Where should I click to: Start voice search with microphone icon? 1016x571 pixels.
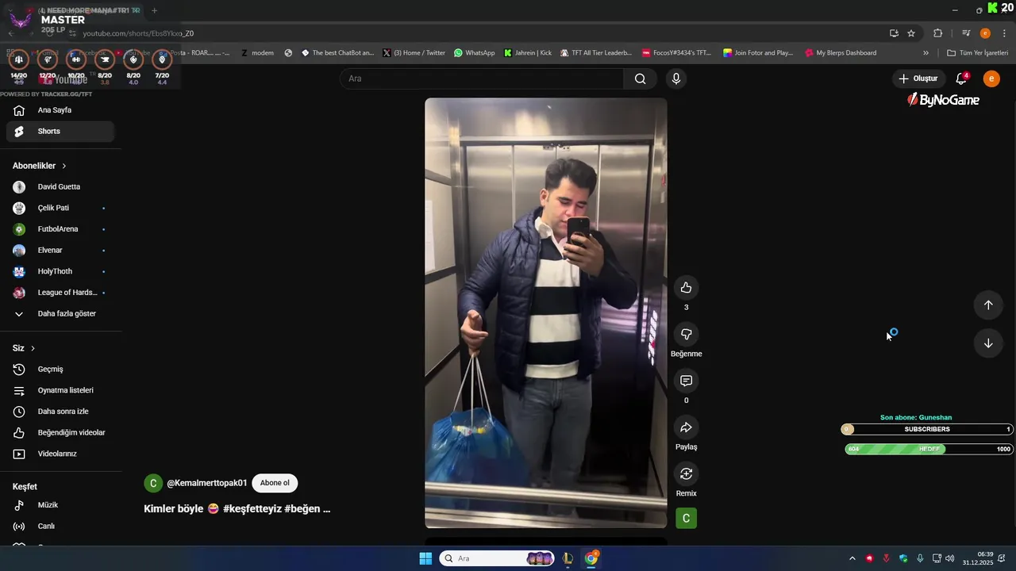coord(676,79)
